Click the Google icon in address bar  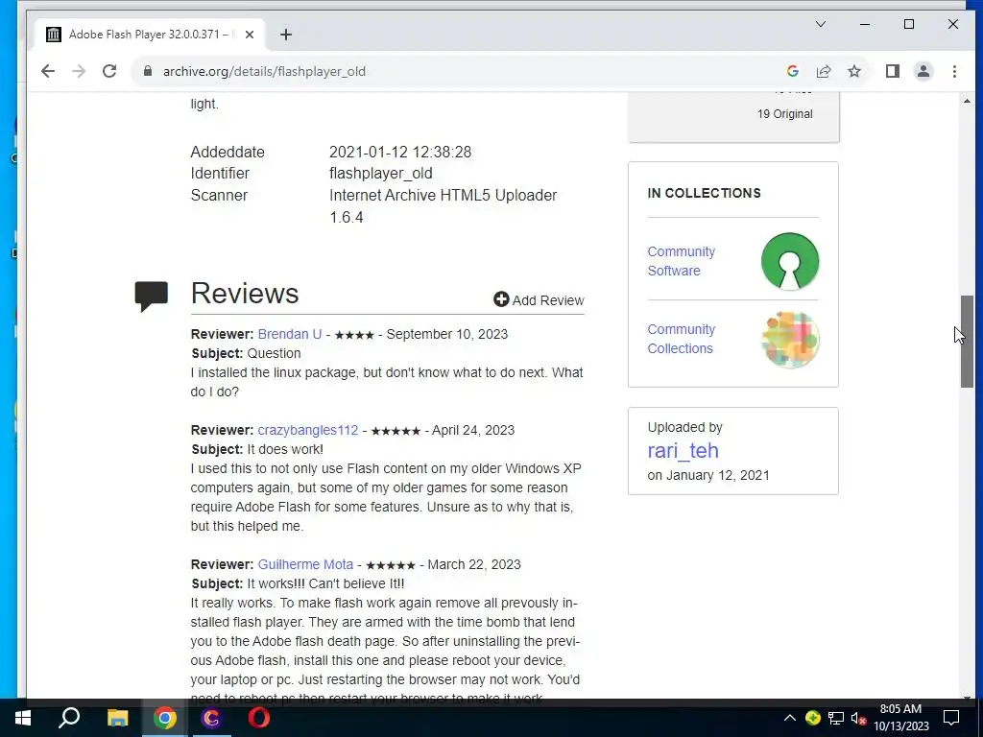[792, 71]
